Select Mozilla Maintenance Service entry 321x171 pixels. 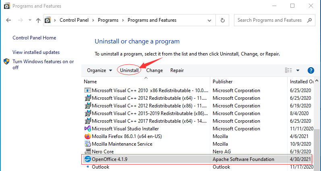point(122,144)
